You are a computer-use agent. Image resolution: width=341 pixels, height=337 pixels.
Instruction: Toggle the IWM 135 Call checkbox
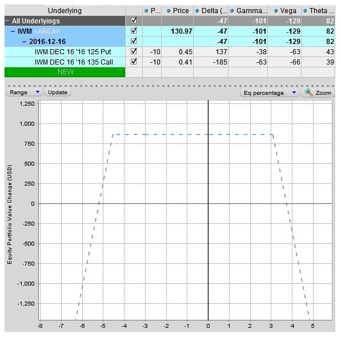coord(134,62)
